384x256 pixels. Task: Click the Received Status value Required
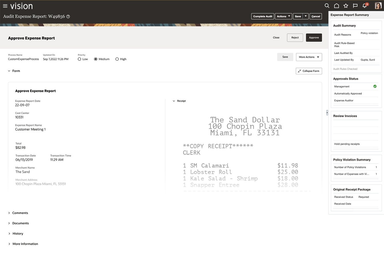tap(364, 197)
